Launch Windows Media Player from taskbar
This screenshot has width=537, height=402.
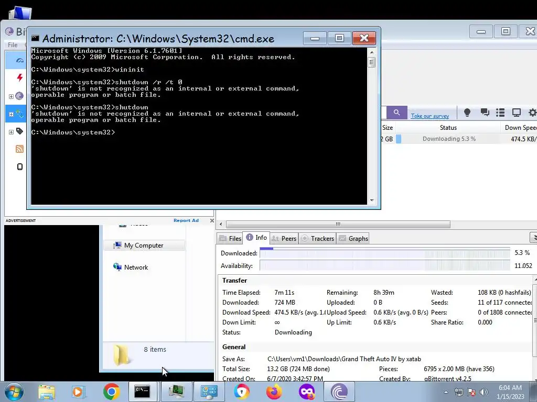tap(78, 392)
